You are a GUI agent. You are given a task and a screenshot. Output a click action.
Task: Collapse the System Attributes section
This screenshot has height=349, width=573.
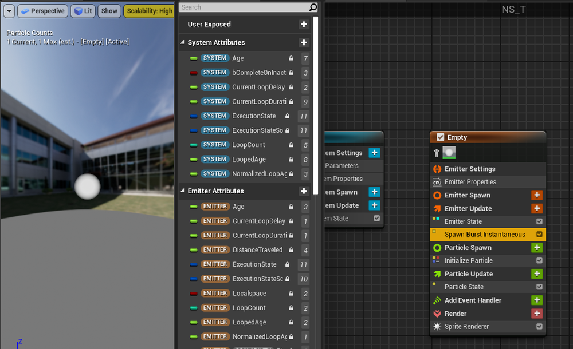pyautogui.click(x=182, y=42)
